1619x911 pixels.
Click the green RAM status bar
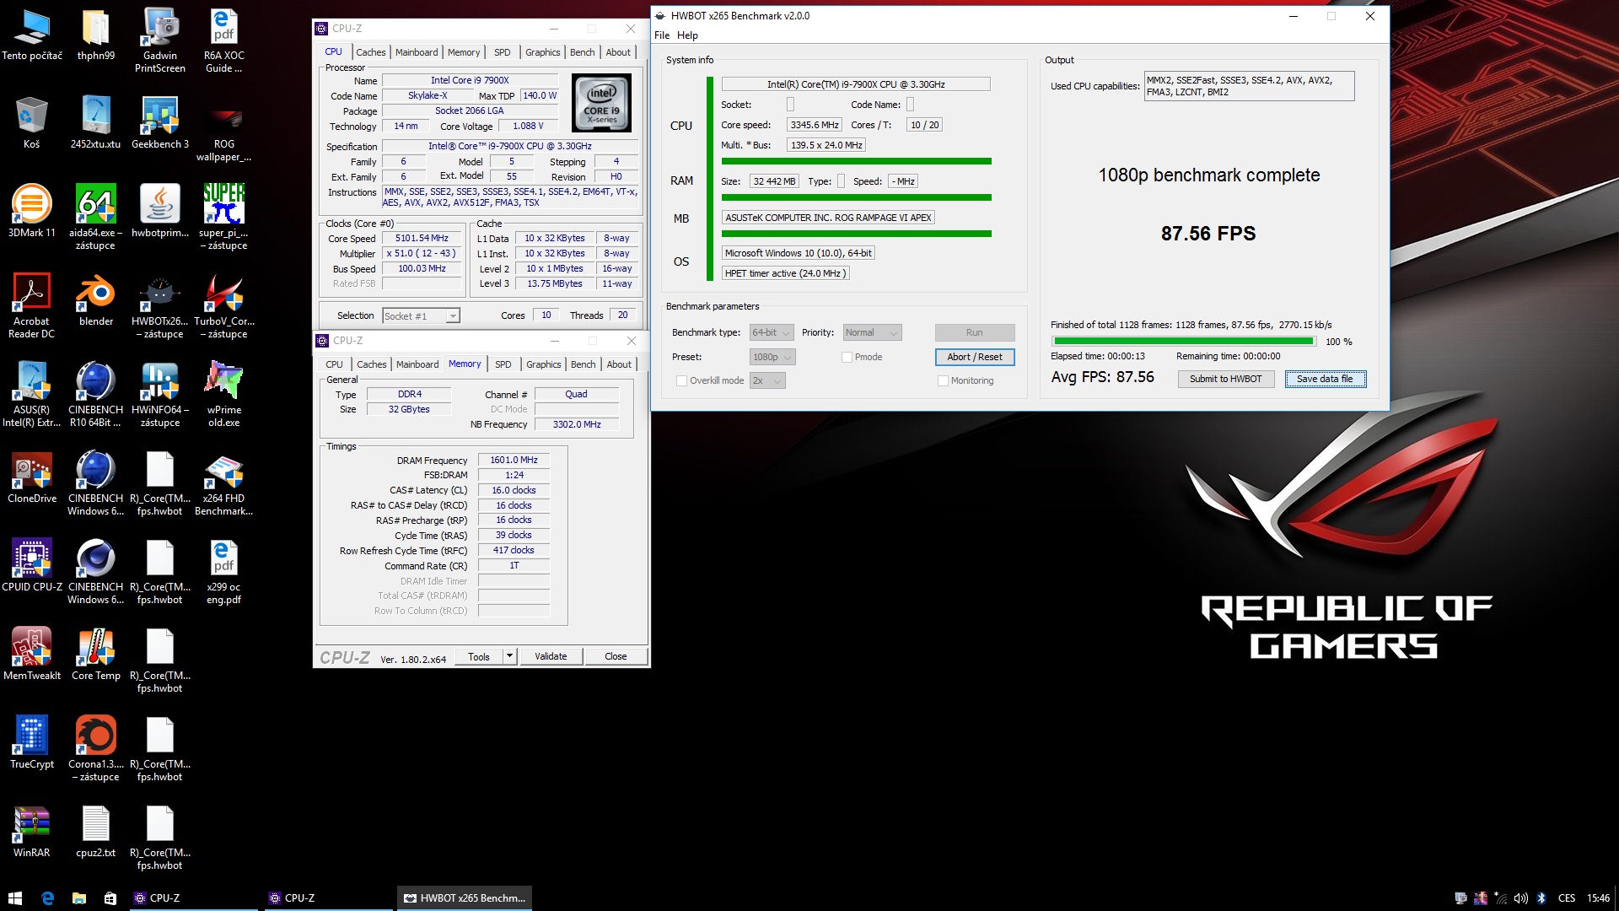pyautogui.click(x=856, y=197)
